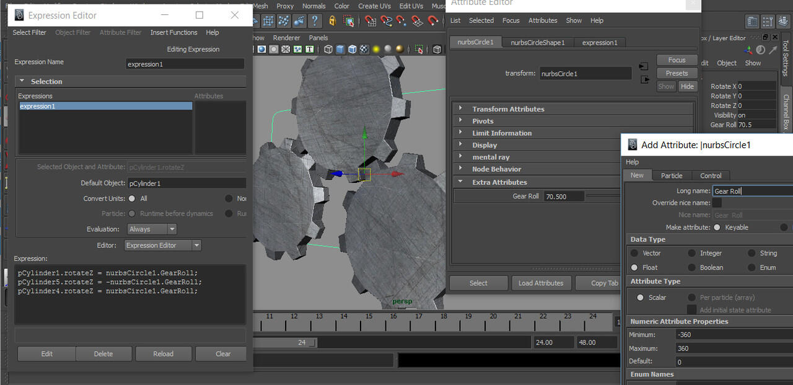
Task: Click the select output connection arrow icon
Action: (x=644, y=79)
